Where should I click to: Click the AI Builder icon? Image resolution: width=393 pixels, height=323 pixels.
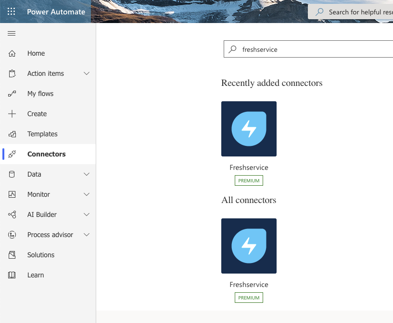tap(12, 215)
